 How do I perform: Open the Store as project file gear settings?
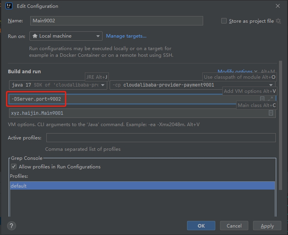(278, 21)
